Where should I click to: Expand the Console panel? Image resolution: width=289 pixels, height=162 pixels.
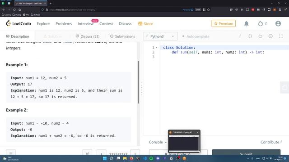158,142
